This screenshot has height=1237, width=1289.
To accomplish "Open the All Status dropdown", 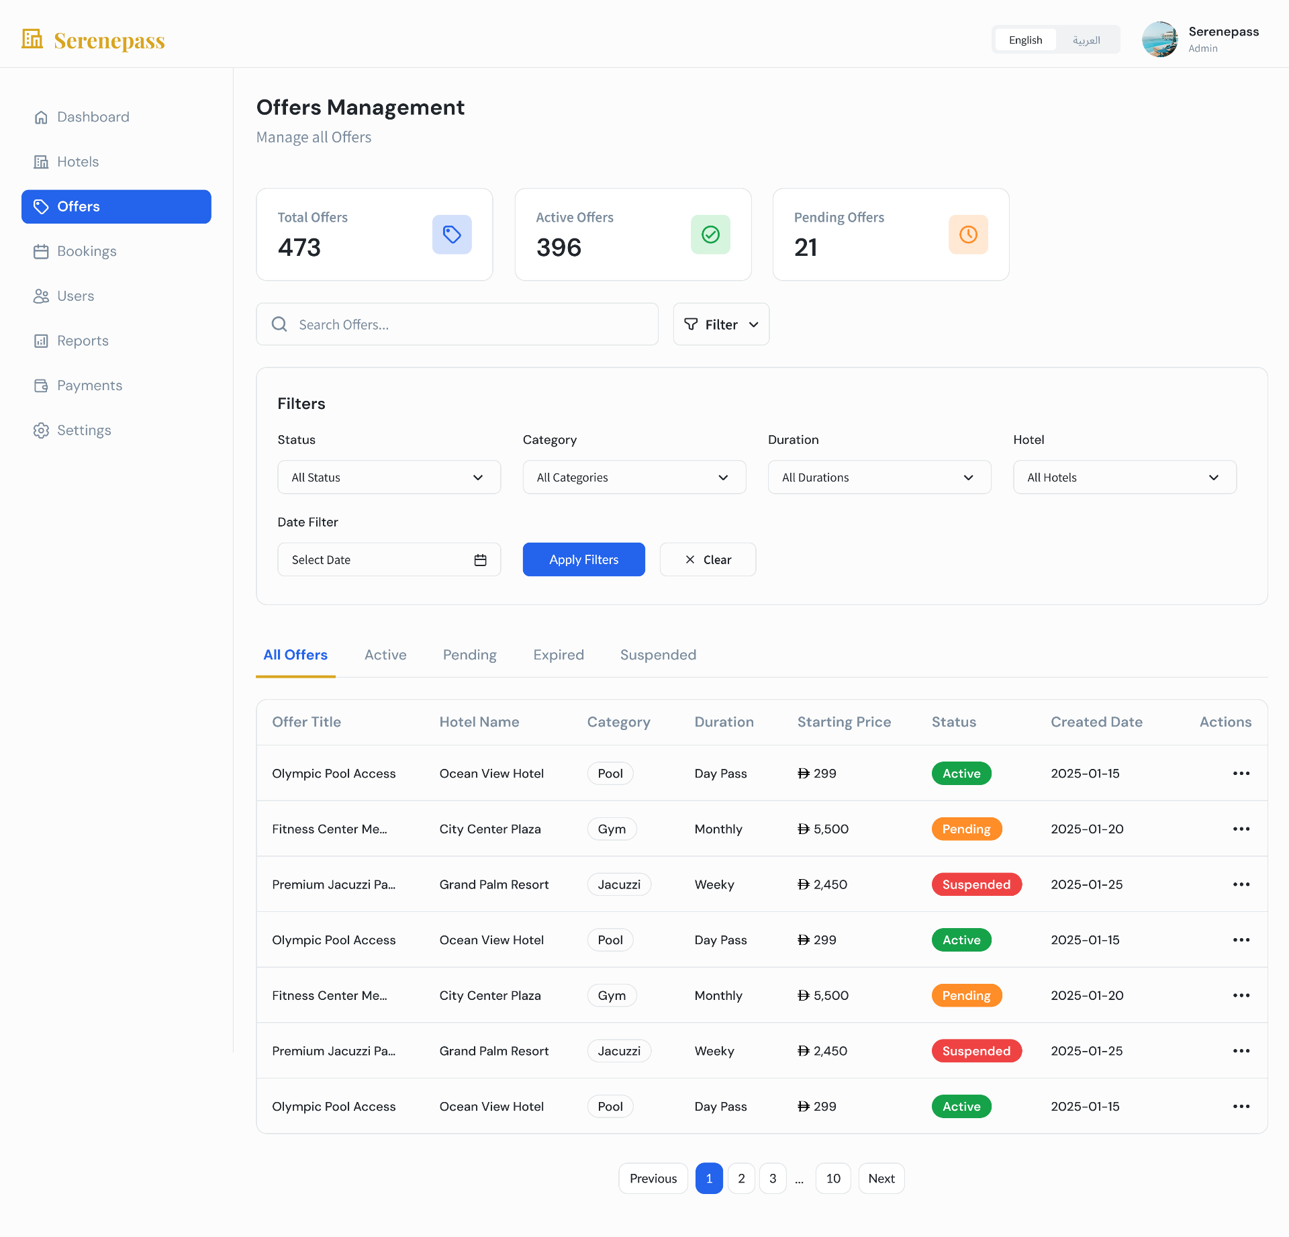I will (389, 477).
